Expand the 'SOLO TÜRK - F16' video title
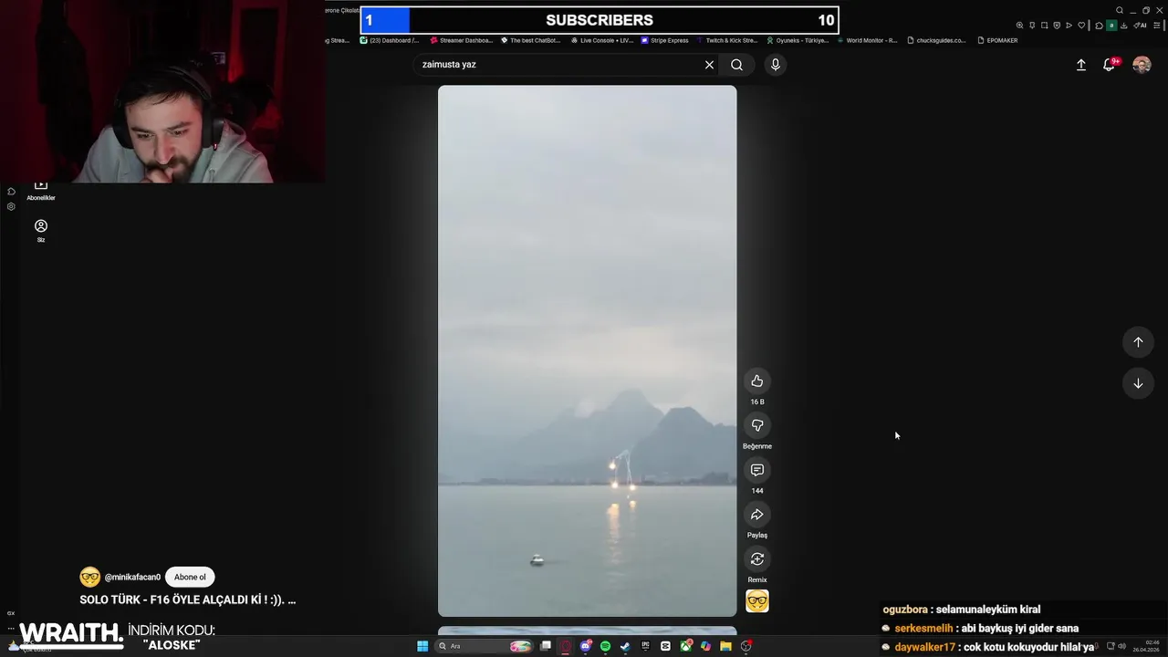 click(188, 600)
